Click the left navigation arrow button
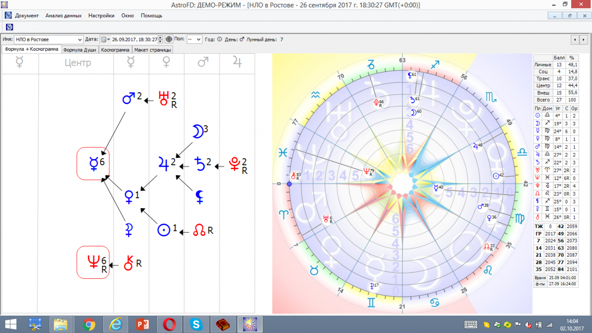The image size is (592, 333). tap(575, 39)
